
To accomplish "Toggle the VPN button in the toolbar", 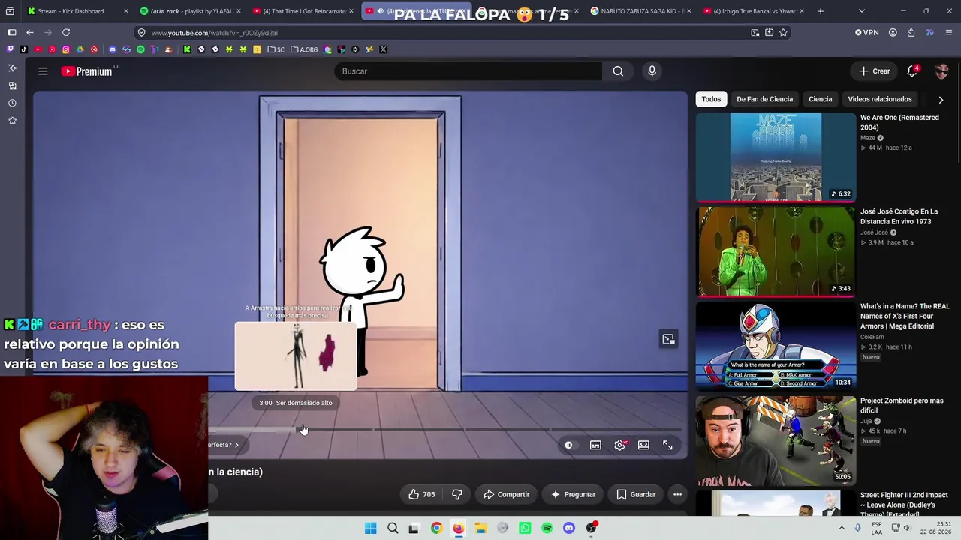I will pyautogui.click(x=866, y=32).
